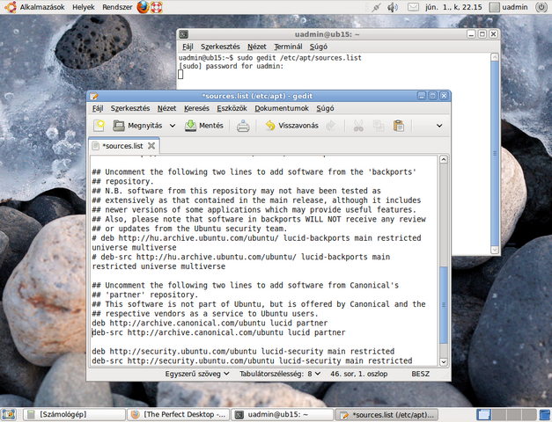
Task: Click the print icon in gedit toolbar
Action: pos(243,126)
